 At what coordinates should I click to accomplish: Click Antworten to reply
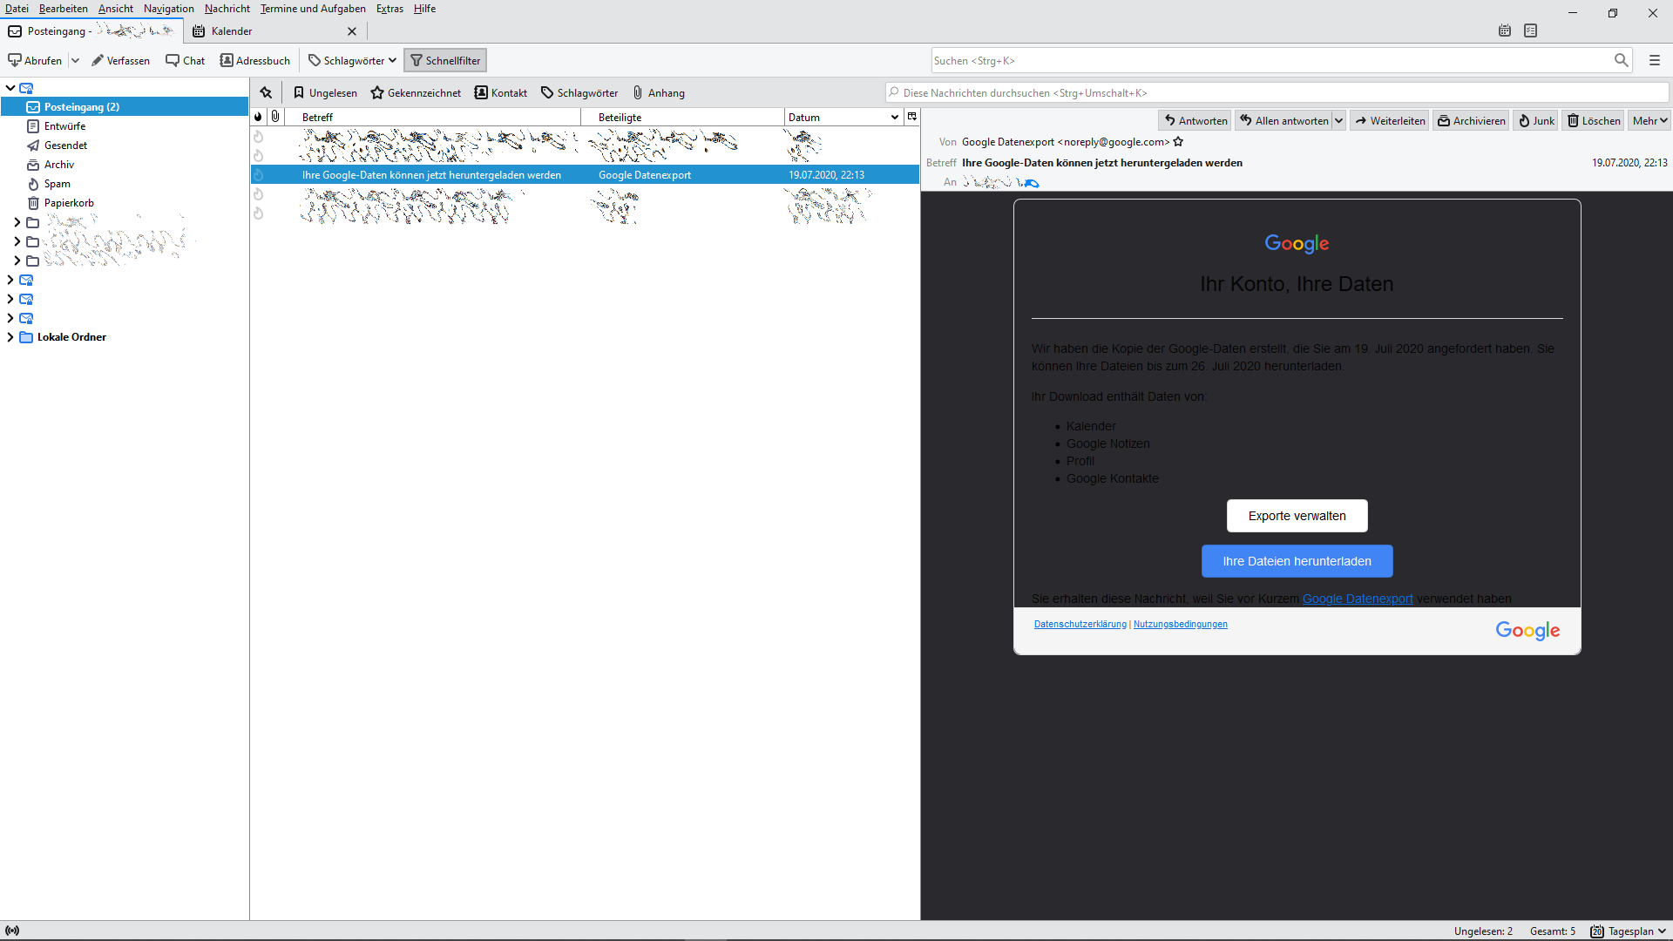1195,121
